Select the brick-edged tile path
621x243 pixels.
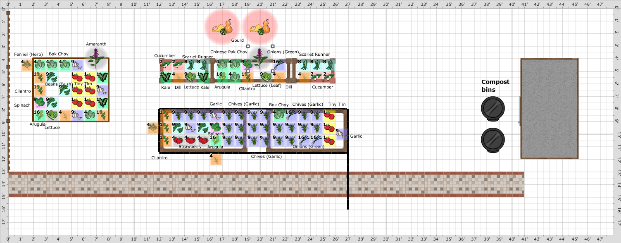click(266, 184)
